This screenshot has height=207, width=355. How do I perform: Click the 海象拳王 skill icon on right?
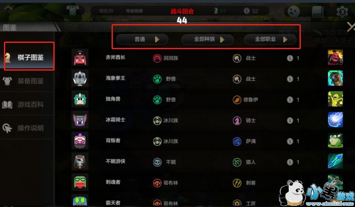pyautogui.click(x=335, y=78)
